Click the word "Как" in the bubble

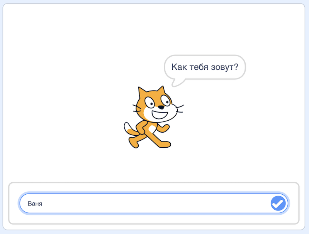179,67
